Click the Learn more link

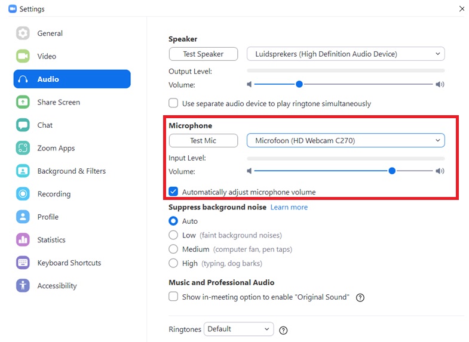tap(289, 207)
